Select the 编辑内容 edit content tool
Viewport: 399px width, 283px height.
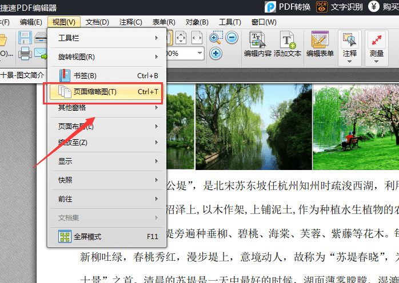[257, 44]
